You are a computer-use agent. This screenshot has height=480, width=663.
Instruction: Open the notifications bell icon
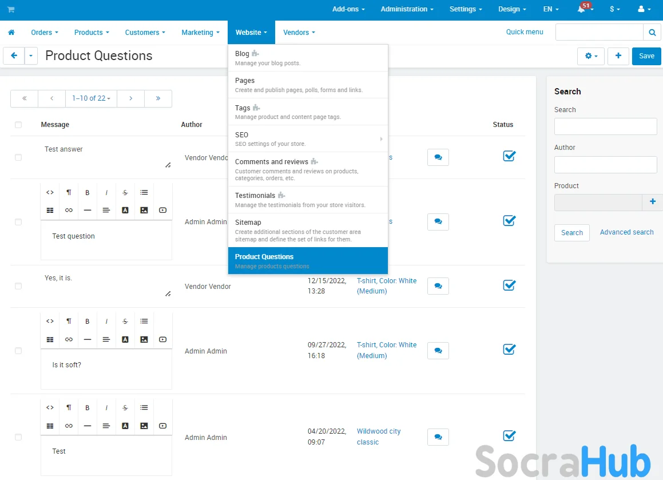coord(582,10)
